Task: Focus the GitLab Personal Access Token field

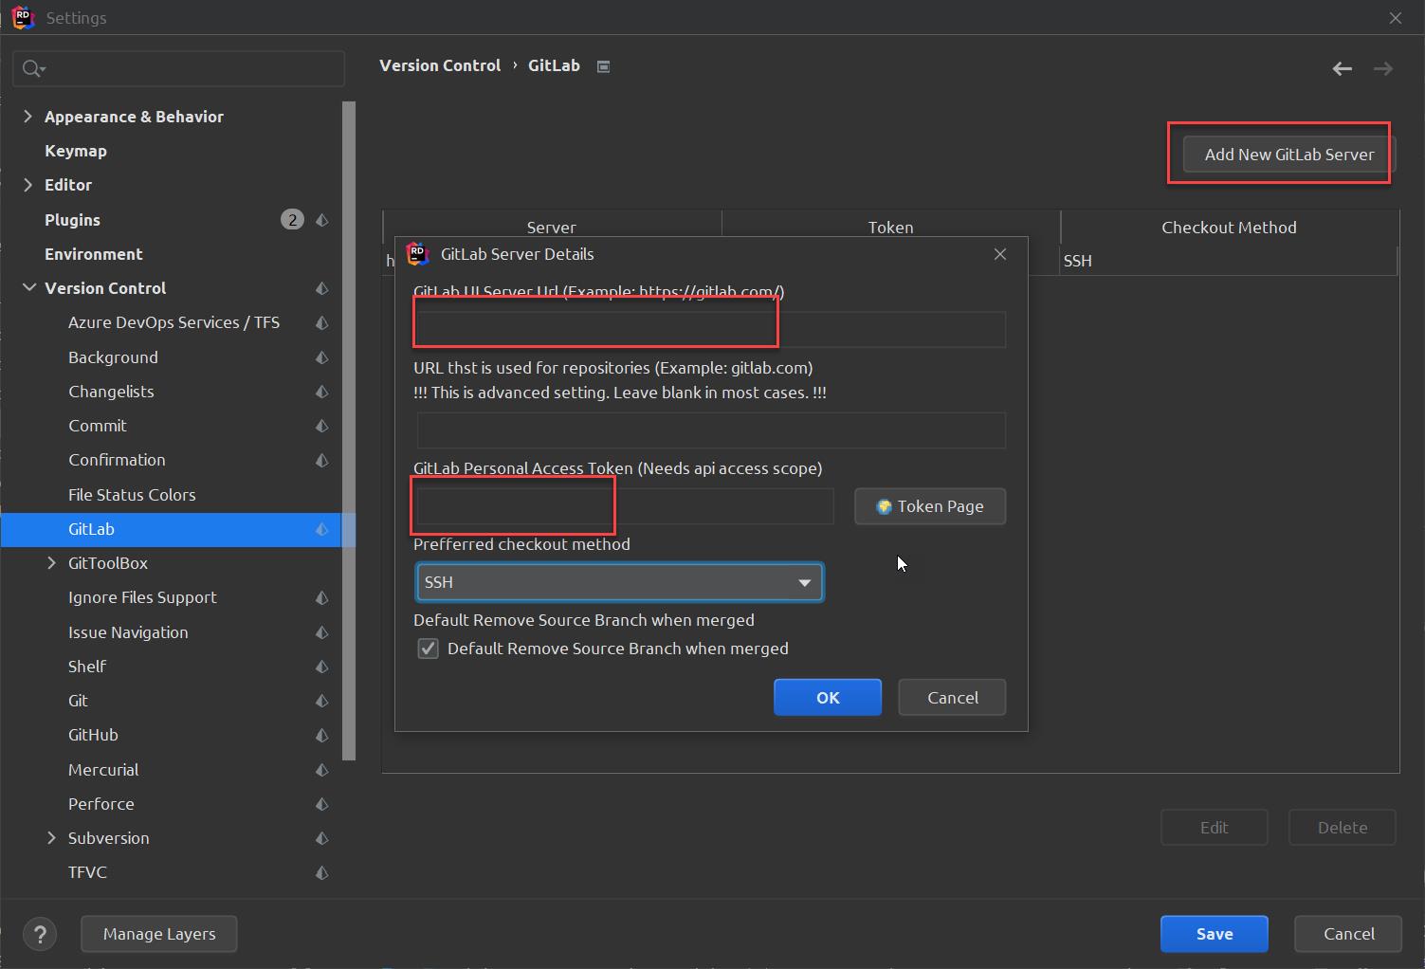Action: point(625,506)
